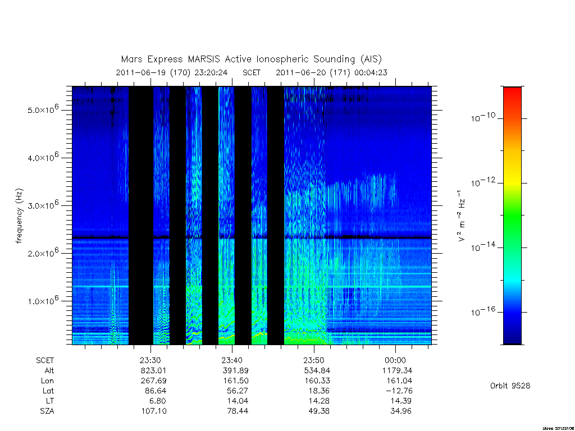
Task: Click the 23:50 time tick label
Action: [314, 360]
